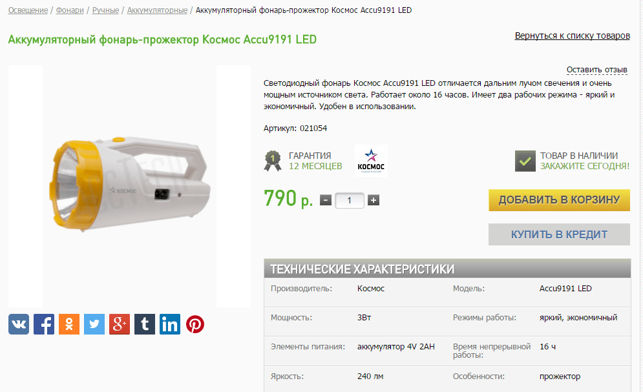Open the Освещение breadcrumb link
Viewport: 643px width, 392px height.
(x=28, y=10)
